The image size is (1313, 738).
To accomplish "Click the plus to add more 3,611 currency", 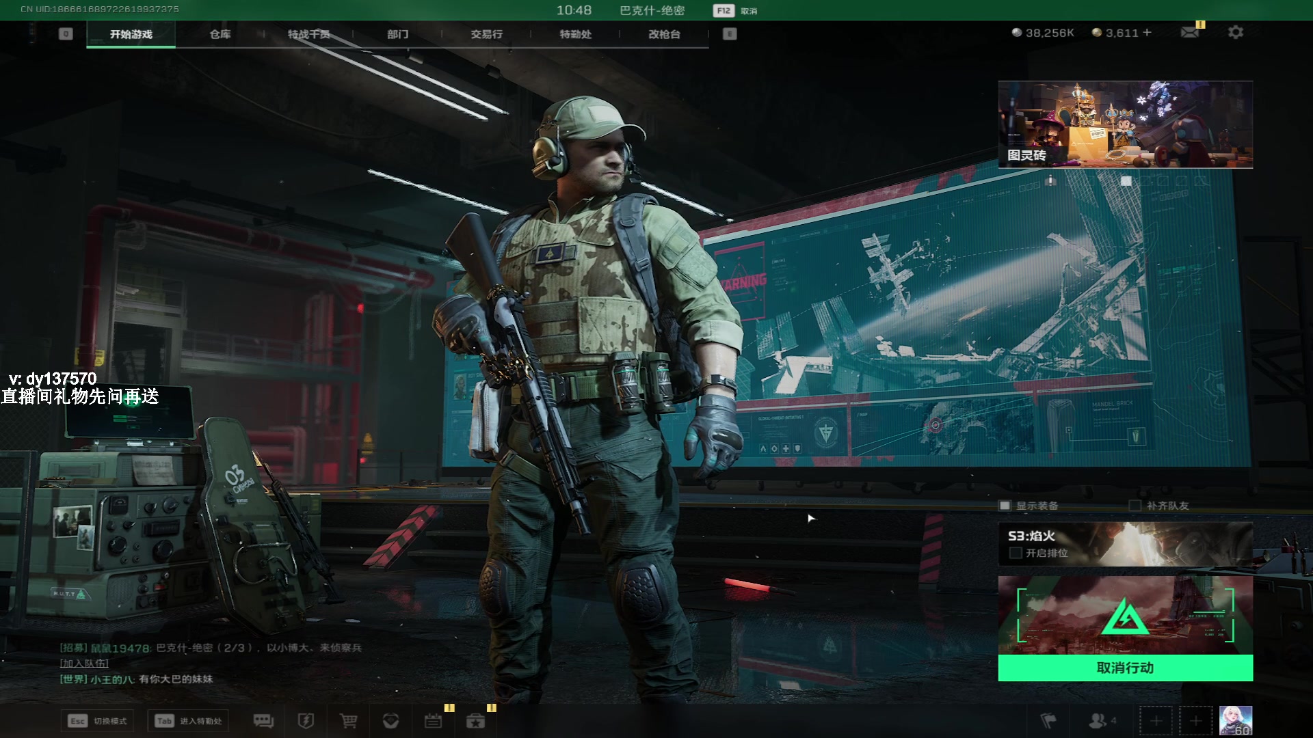I will 1147,32.
